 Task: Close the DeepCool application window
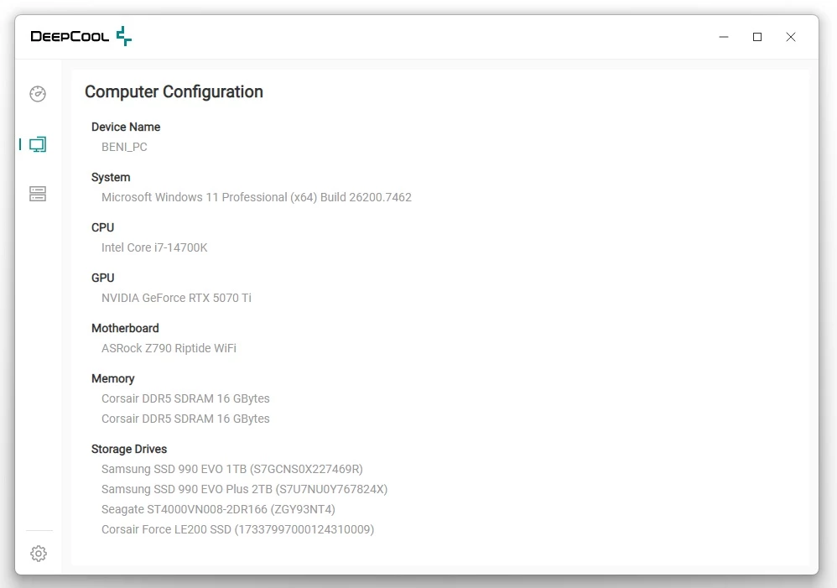coord(791,37)
